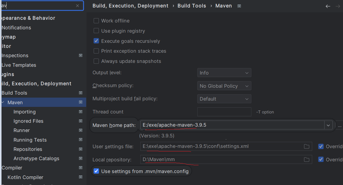Uncheck Use settings from .mvn/maven.config
The image size is (343, 185).
pyautogui.click(x=96, y=171)
